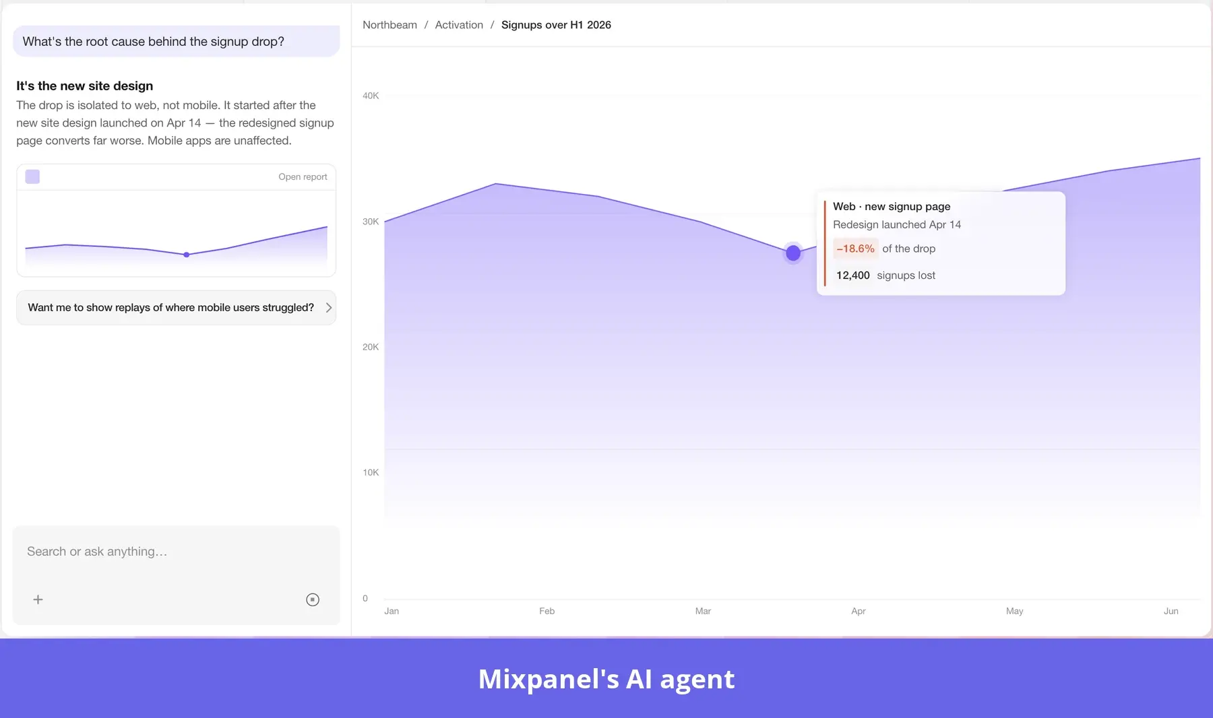This screenshot has width=1213, height=718.
Task: Click 'Web · new signup page' tooltip title
Action: pyautogui.click(x=892, y=207)
